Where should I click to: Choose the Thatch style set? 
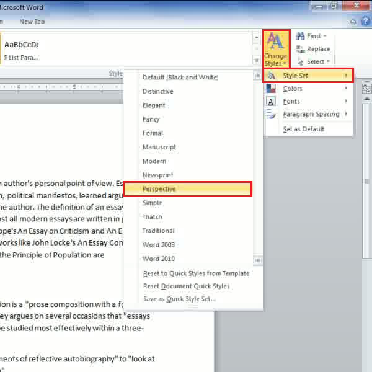point(187,217)
